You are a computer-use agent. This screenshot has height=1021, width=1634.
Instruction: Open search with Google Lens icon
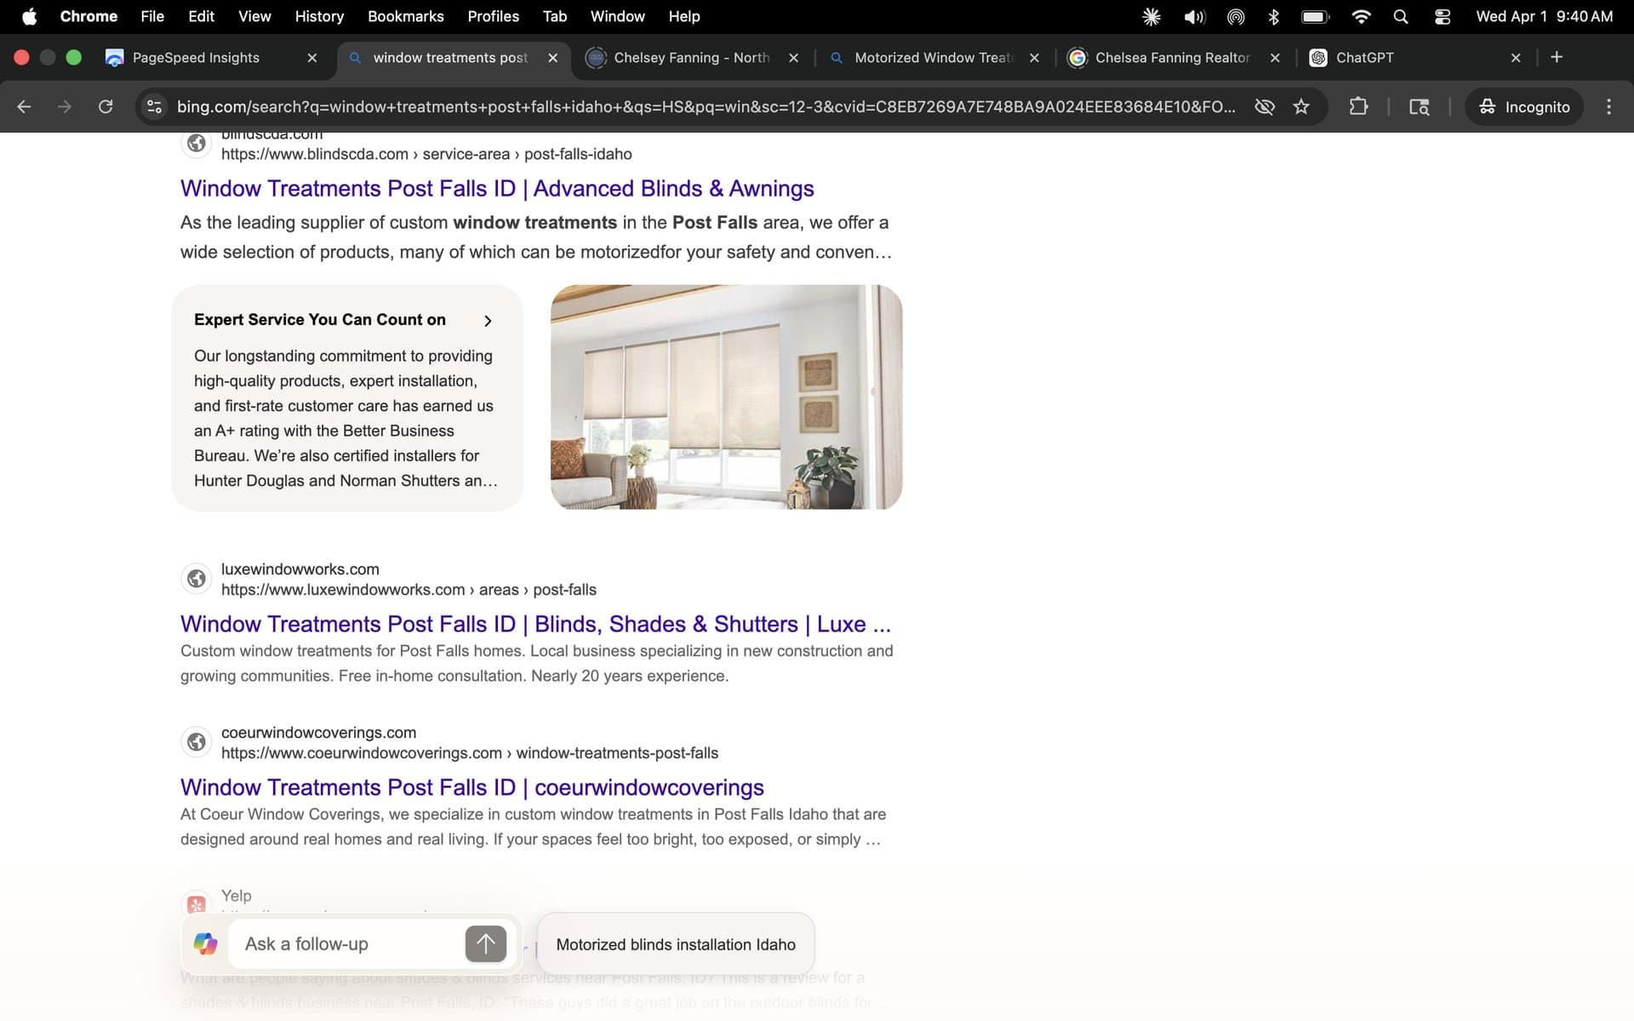click(x=1419, y=106)
